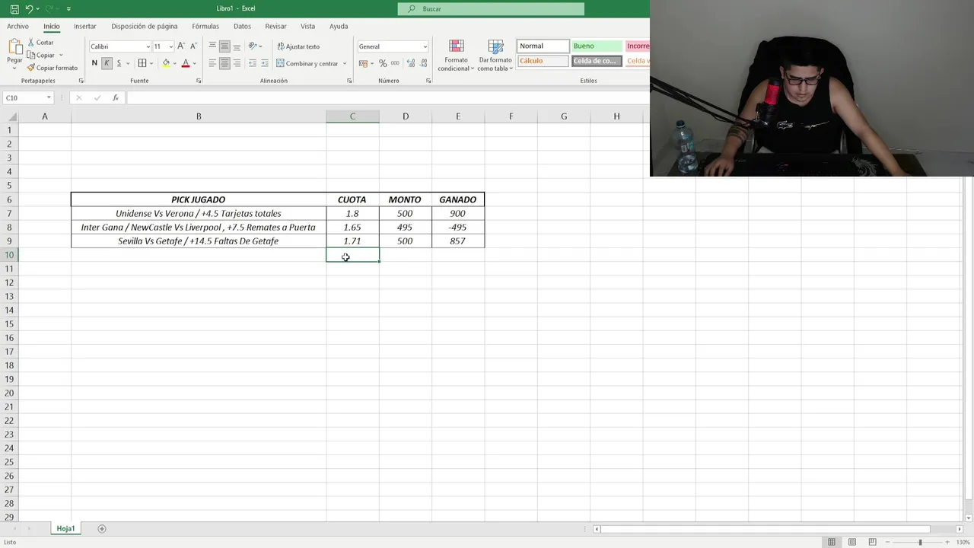Click the Save icon in quick access toolbar
974x548 pixels.
coord(14,9)
